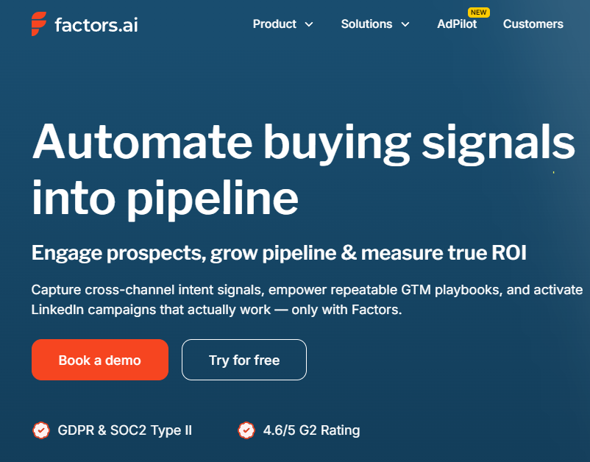Click the factors.ai wordmark text
Screen dimensions: 590x462
[96, 25]
